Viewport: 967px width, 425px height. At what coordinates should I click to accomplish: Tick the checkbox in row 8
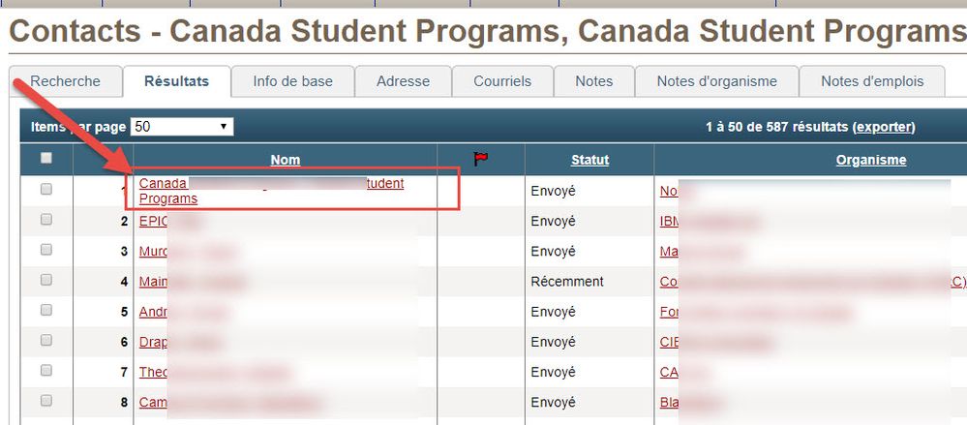click(46, 401)
